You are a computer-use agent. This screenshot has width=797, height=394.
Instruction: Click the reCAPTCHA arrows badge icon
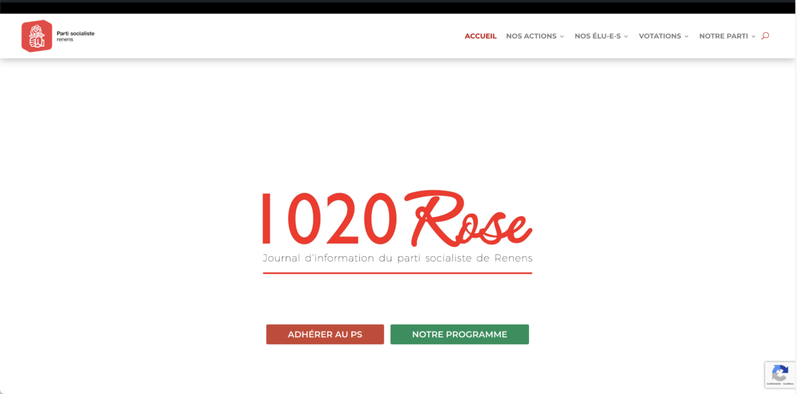click(780, 373)
